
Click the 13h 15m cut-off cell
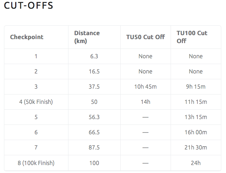tap(196, 117)
